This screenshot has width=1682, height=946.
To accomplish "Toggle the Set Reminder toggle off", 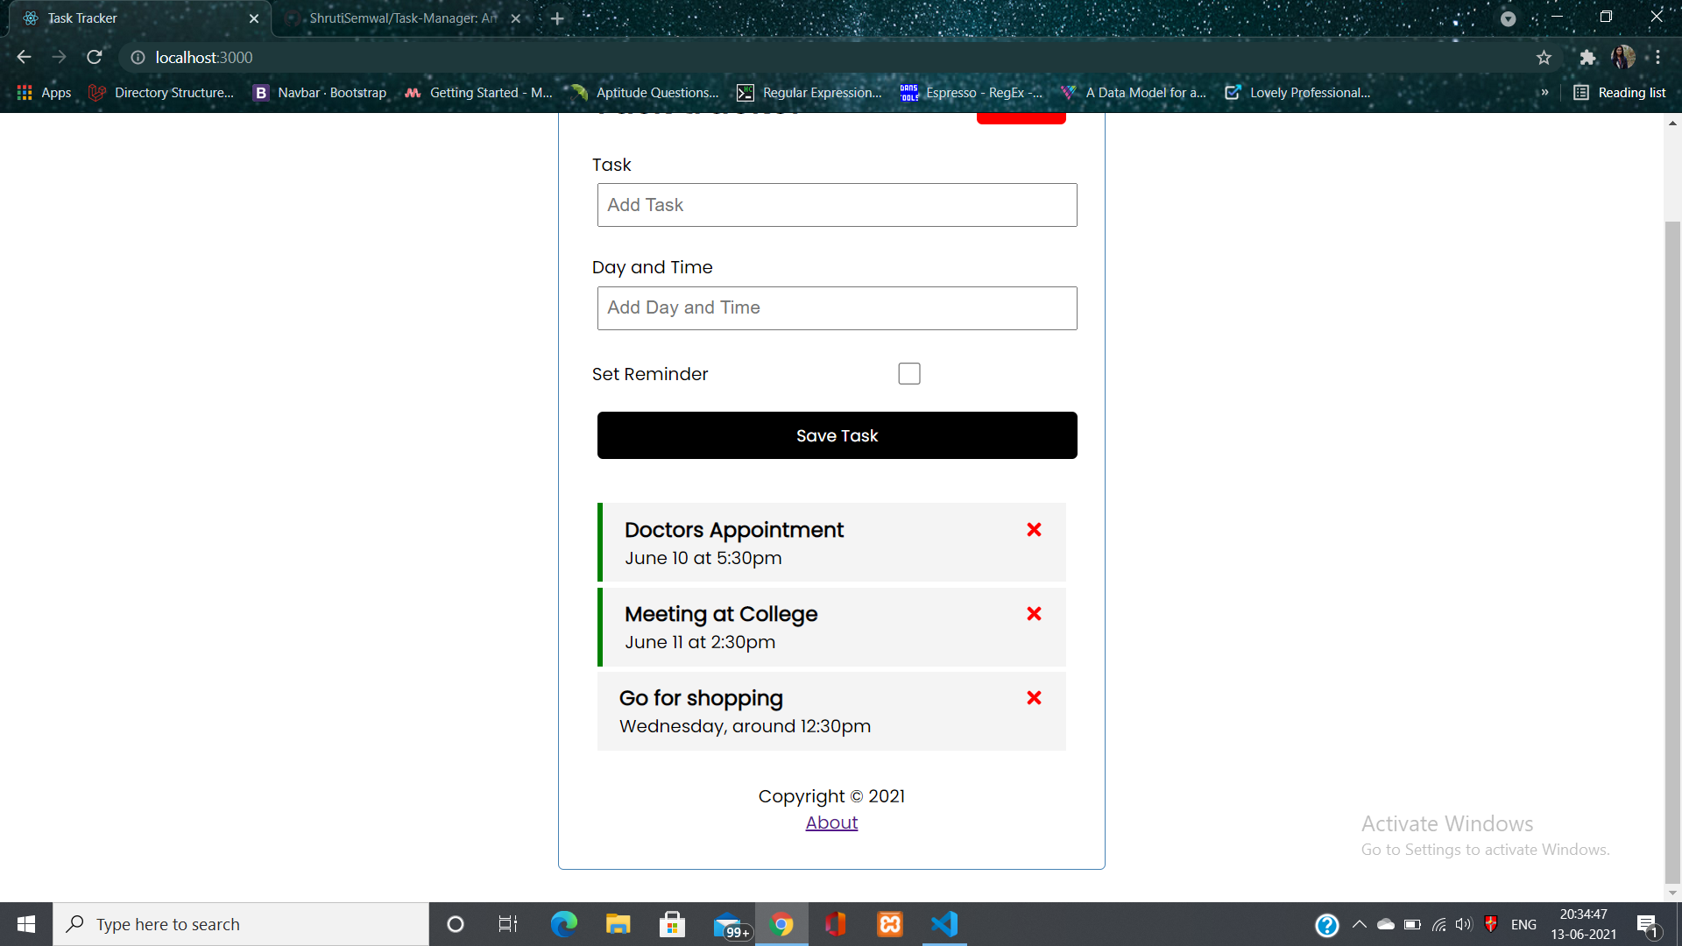I will point(910,373).
